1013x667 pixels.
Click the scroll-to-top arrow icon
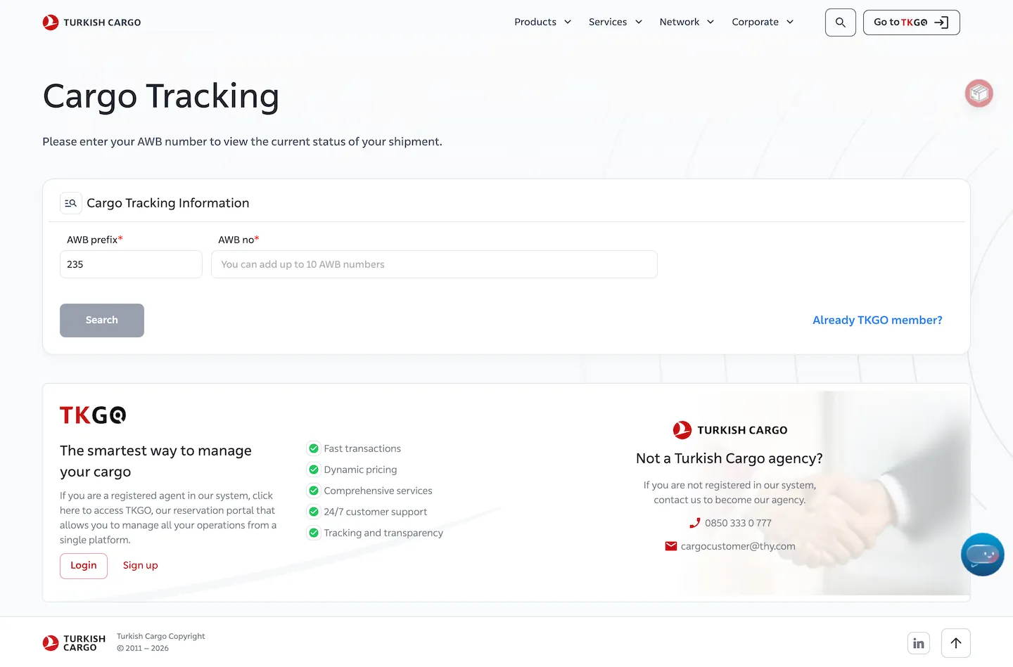pyautogui.click(x=955, y=643)
